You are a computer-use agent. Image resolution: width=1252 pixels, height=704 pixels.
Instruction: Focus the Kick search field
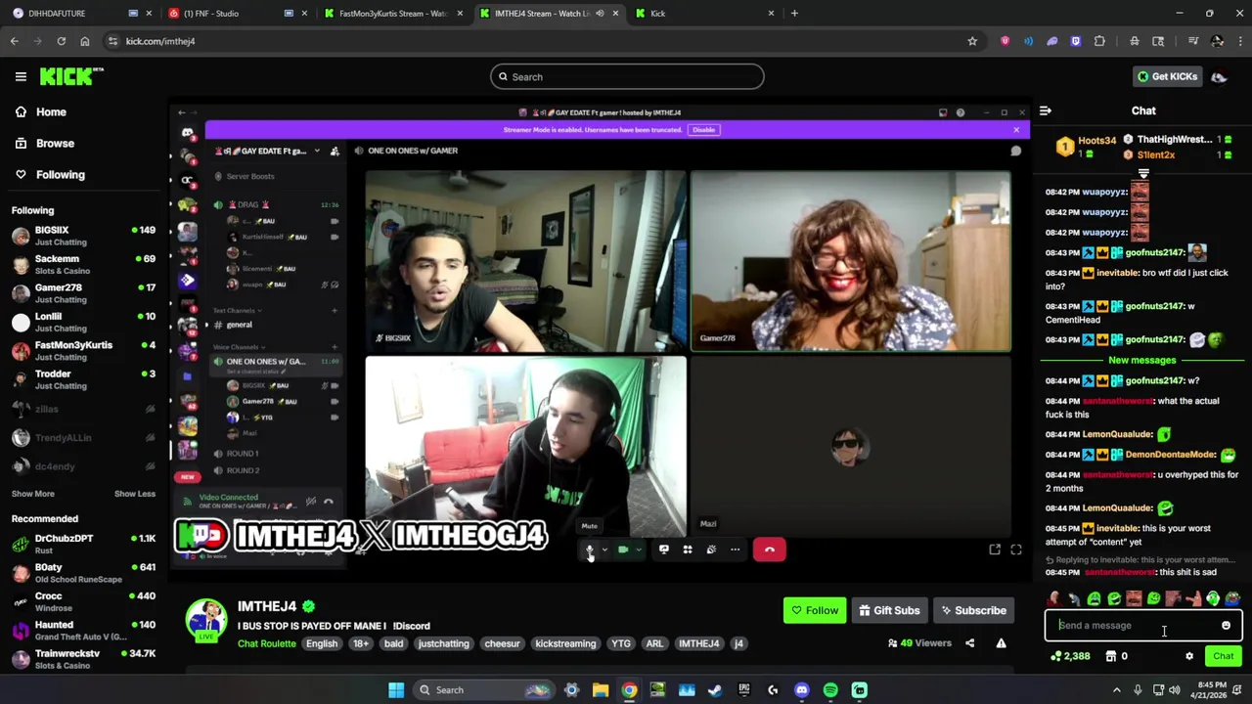pos(627,77)
